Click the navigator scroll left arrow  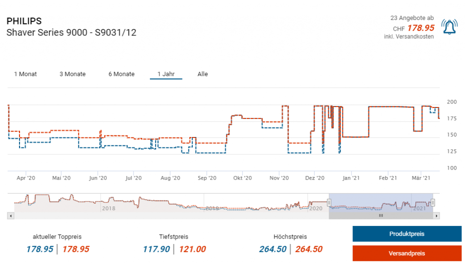pos(11,216)
